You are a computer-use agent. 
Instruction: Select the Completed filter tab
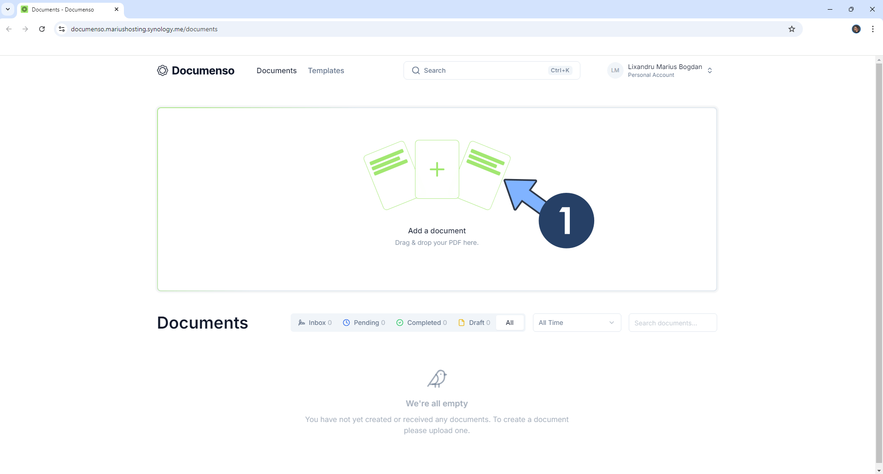pyautogui.click(x=421, y=323)
